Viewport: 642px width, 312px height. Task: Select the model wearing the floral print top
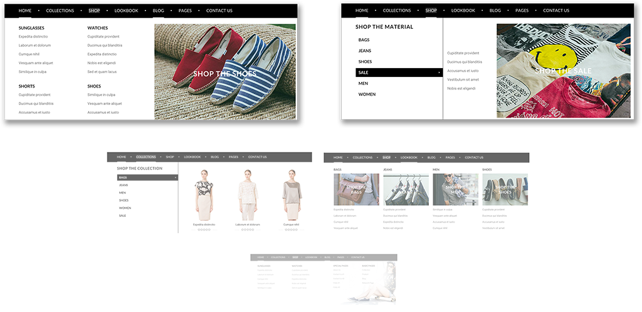coord(204,194)
